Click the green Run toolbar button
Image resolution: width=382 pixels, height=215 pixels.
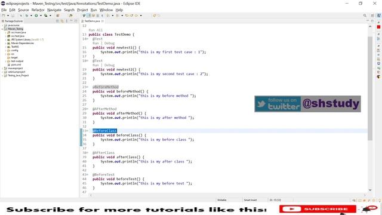36,16
